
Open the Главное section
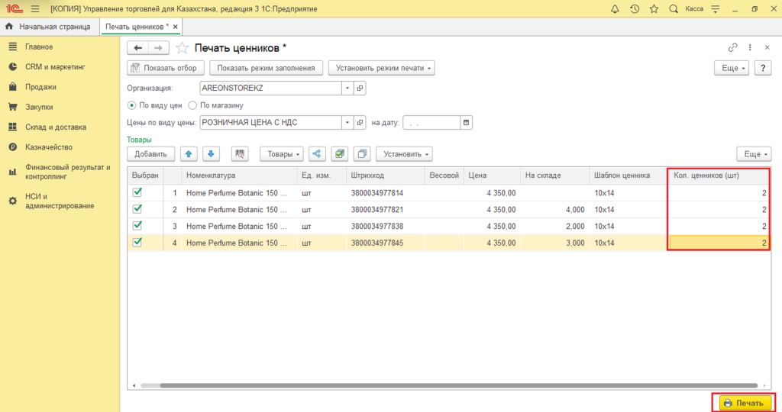[x=39, y=47]
